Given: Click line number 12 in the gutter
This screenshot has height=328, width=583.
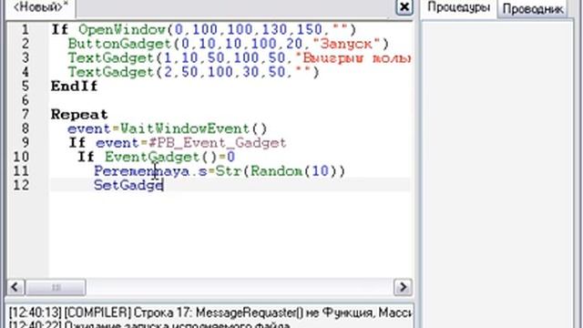Looking at the screenshot, I should (21, 185).
